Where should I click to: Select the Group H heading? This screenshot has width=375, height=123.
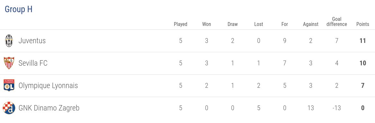[x=18, y=10]
